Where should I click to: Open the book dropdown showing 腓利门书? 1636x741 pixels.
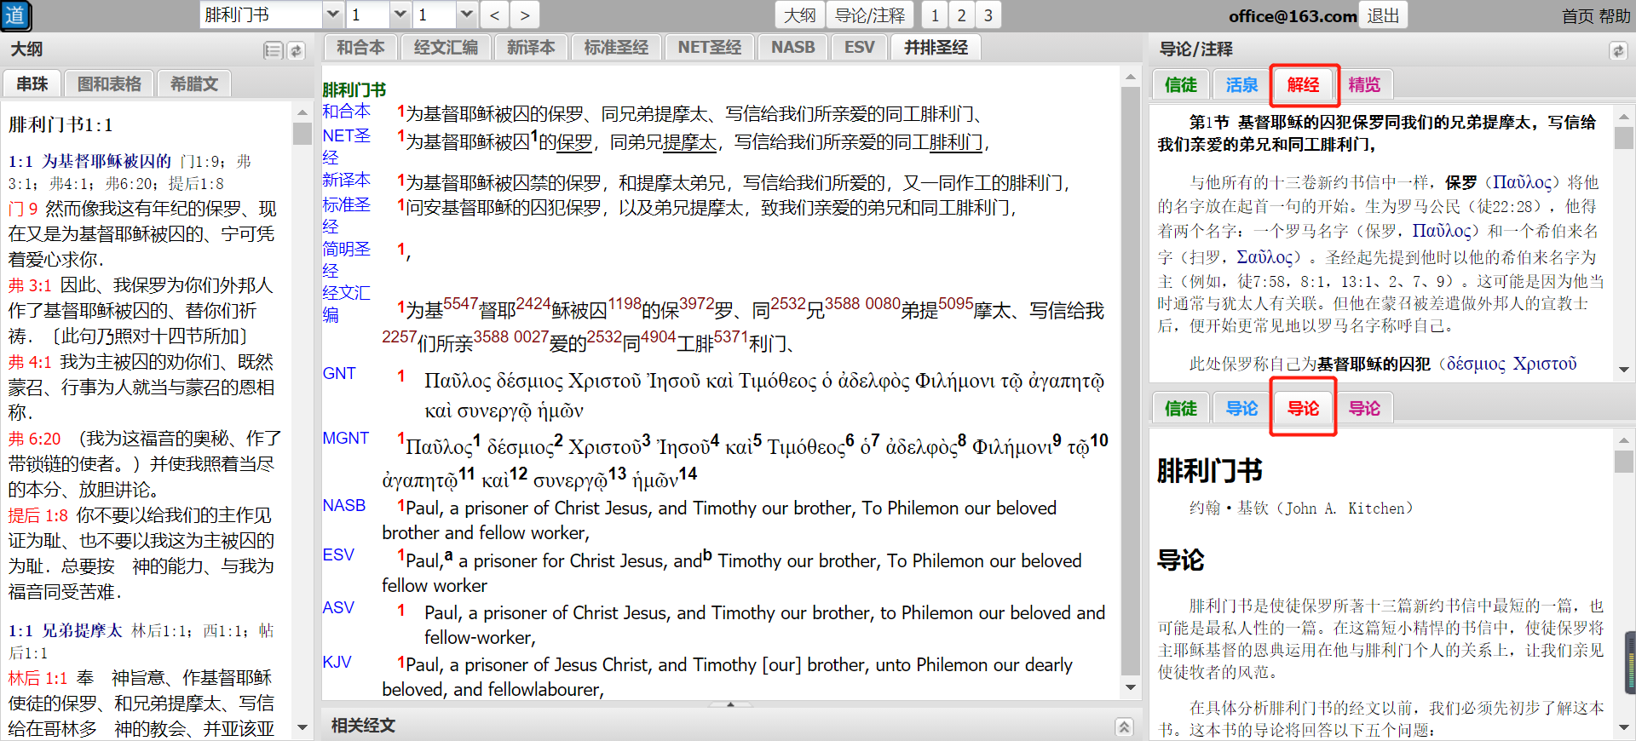[333, 14]
